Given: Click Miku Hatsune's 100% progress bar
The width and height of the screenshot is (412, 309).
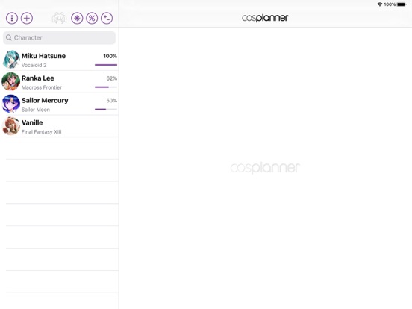Looking at the screenshot, I should coord(106,65).
